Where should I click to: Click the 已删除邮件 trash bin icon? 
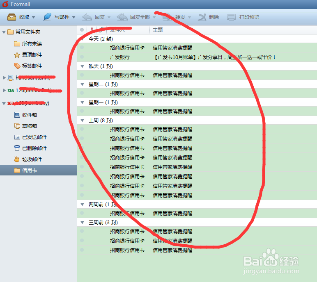click(x=17, y=148)
